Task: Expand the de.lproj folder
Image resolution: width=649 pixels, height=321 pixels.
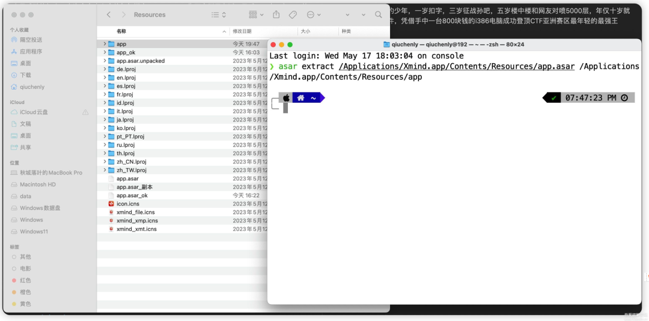Action: click(105, 69)
